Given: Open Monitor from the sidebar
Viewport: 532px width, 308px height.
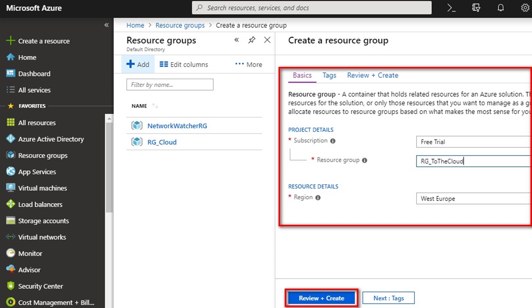Looking at the screenshot, I should pos(30,253).
